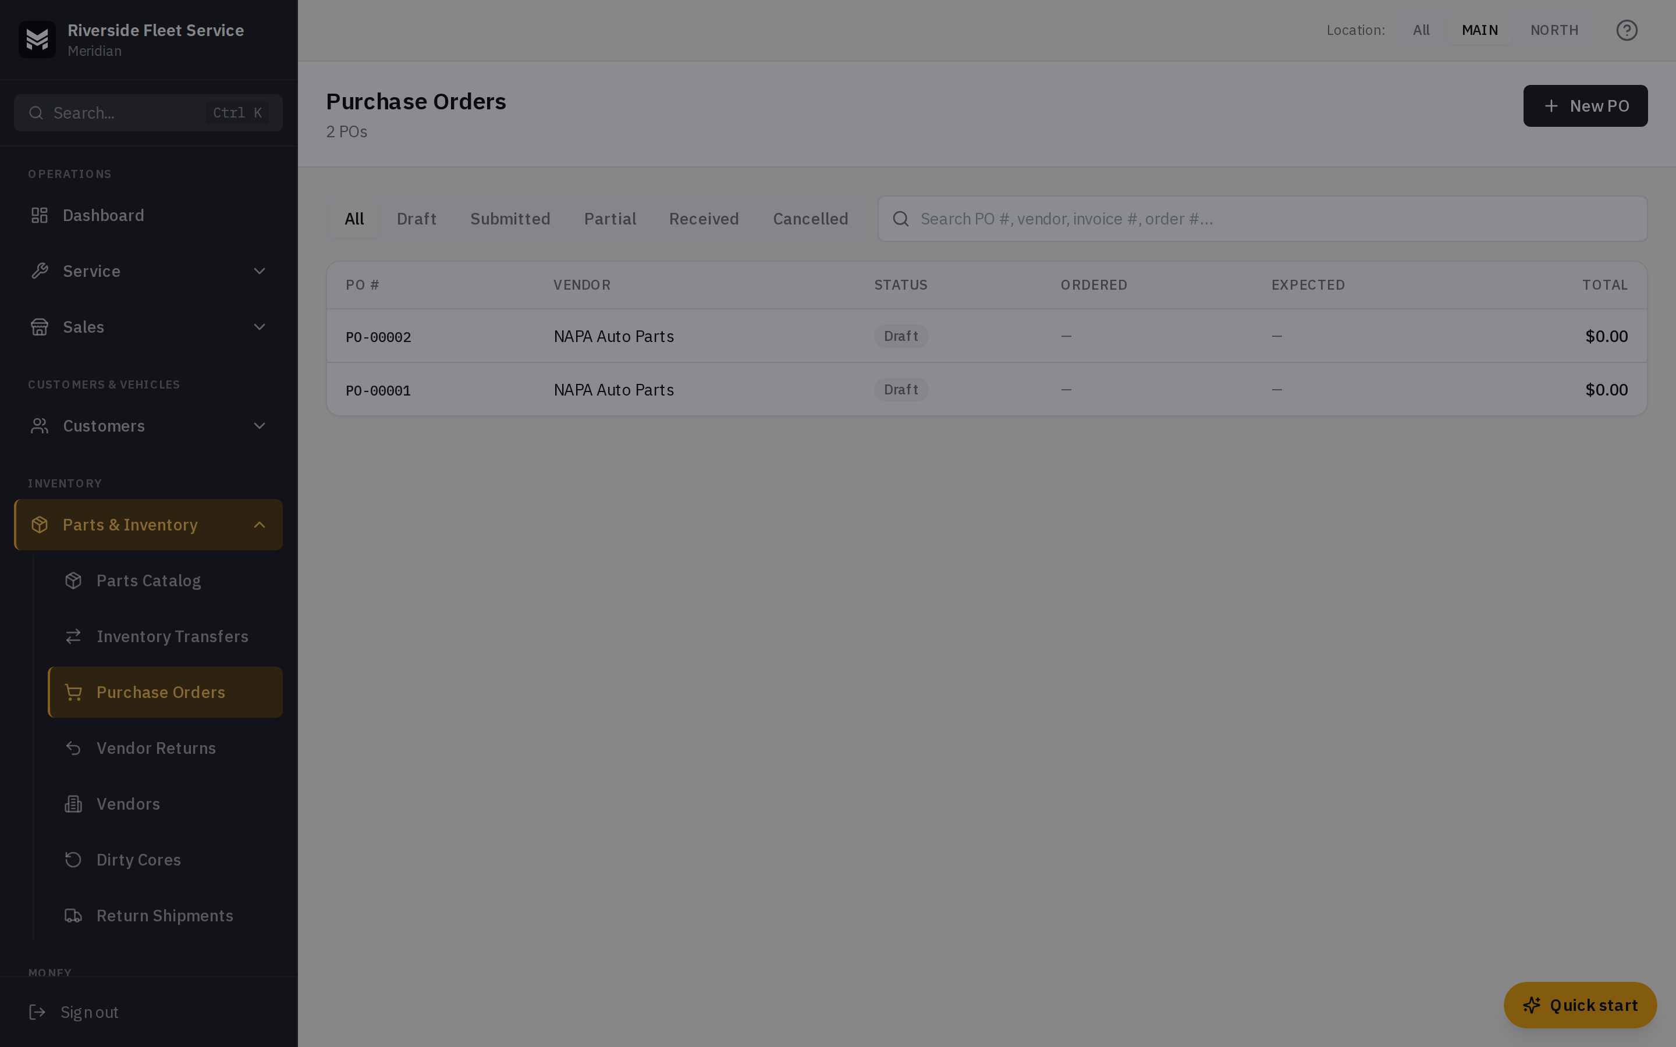The height and width of the screenshot is (1047, 1676).
Task: Set location filter to NORTH
Action: coord(1554,30)
